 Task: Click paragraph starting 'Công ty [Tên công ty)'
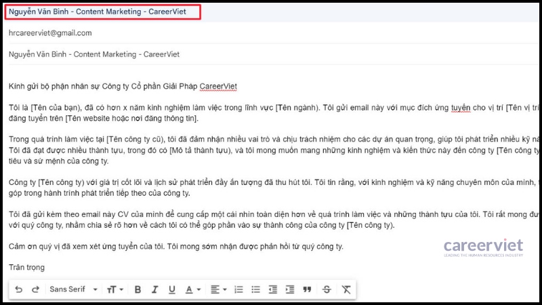273,188
